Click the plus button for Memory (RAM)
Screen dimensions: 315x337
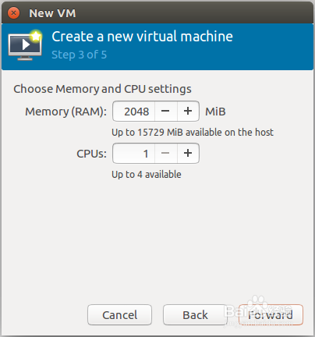(x=188, y=111)
